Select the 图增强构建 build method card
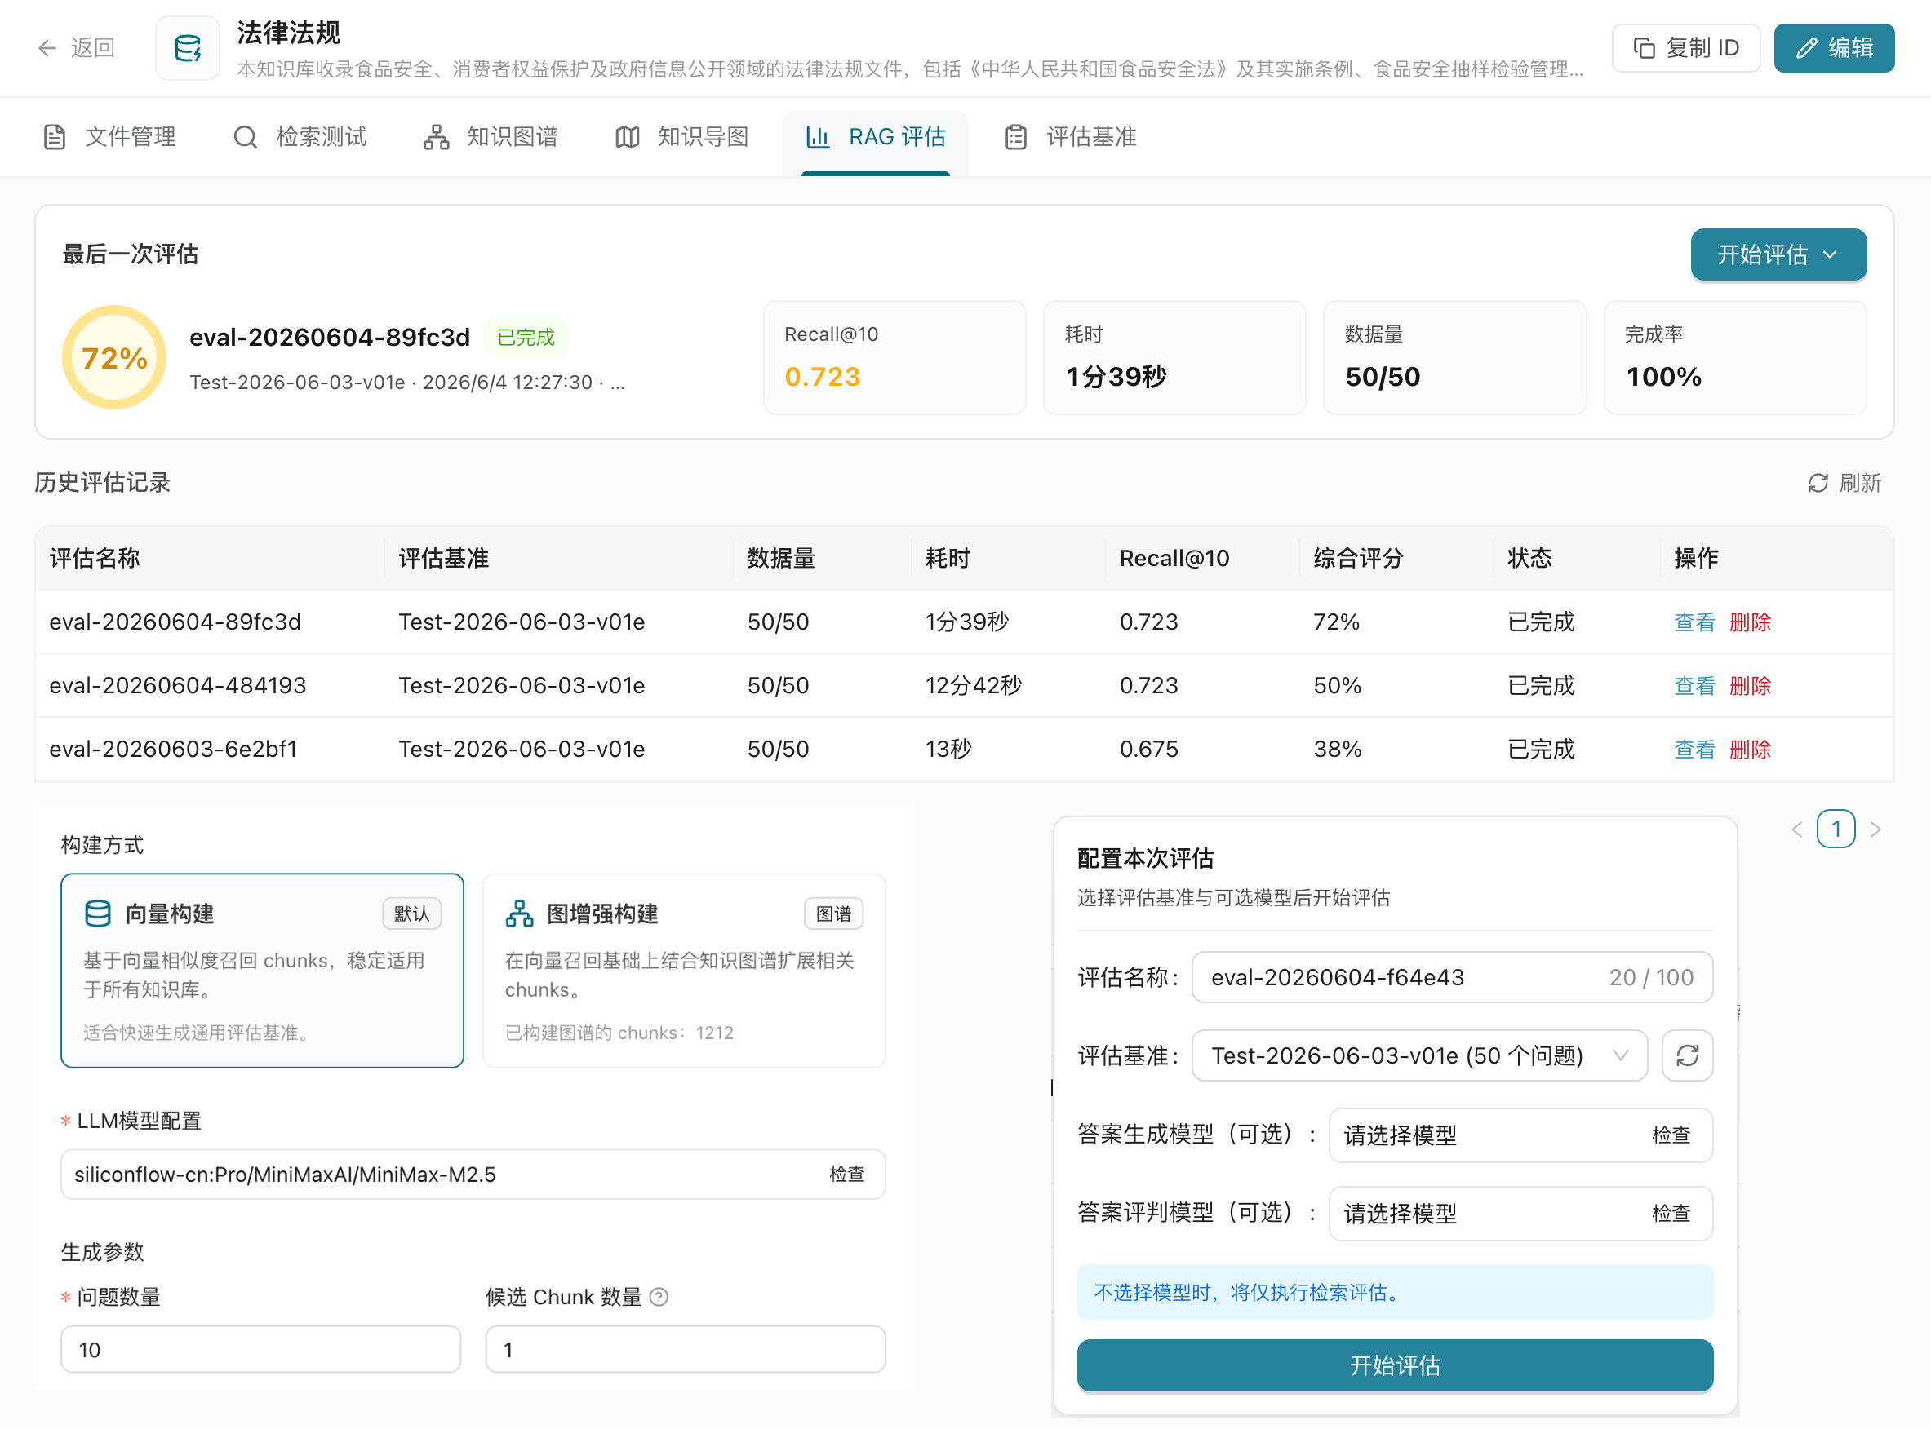 [684, 971]
